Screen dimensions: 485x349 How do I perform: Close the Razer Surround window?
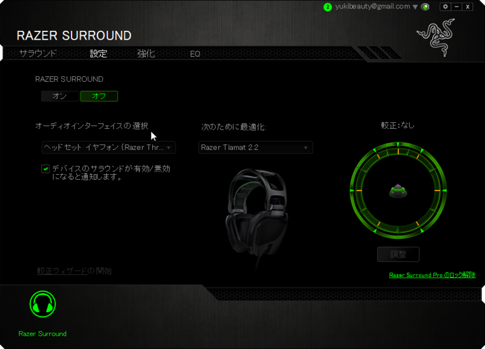(x=467, y=7)
